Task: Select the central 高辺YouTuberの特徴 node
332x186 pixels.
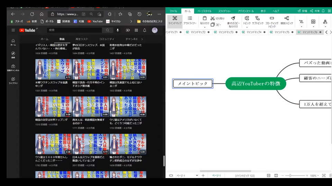Action: [256, 83]
